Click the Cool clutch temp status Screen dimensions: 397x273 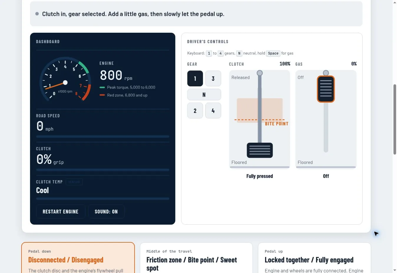click(x=42, y=190)
